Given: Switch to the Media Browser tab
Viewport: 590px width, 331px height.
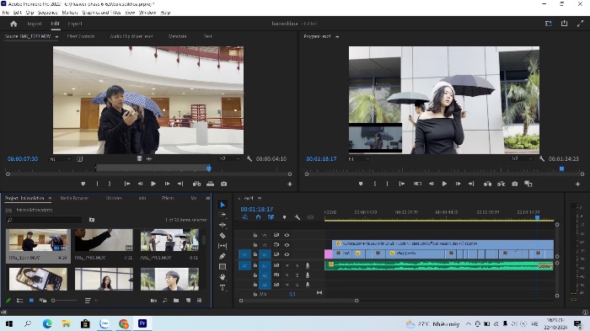Looking at the screenshot, I should (74, 198).
